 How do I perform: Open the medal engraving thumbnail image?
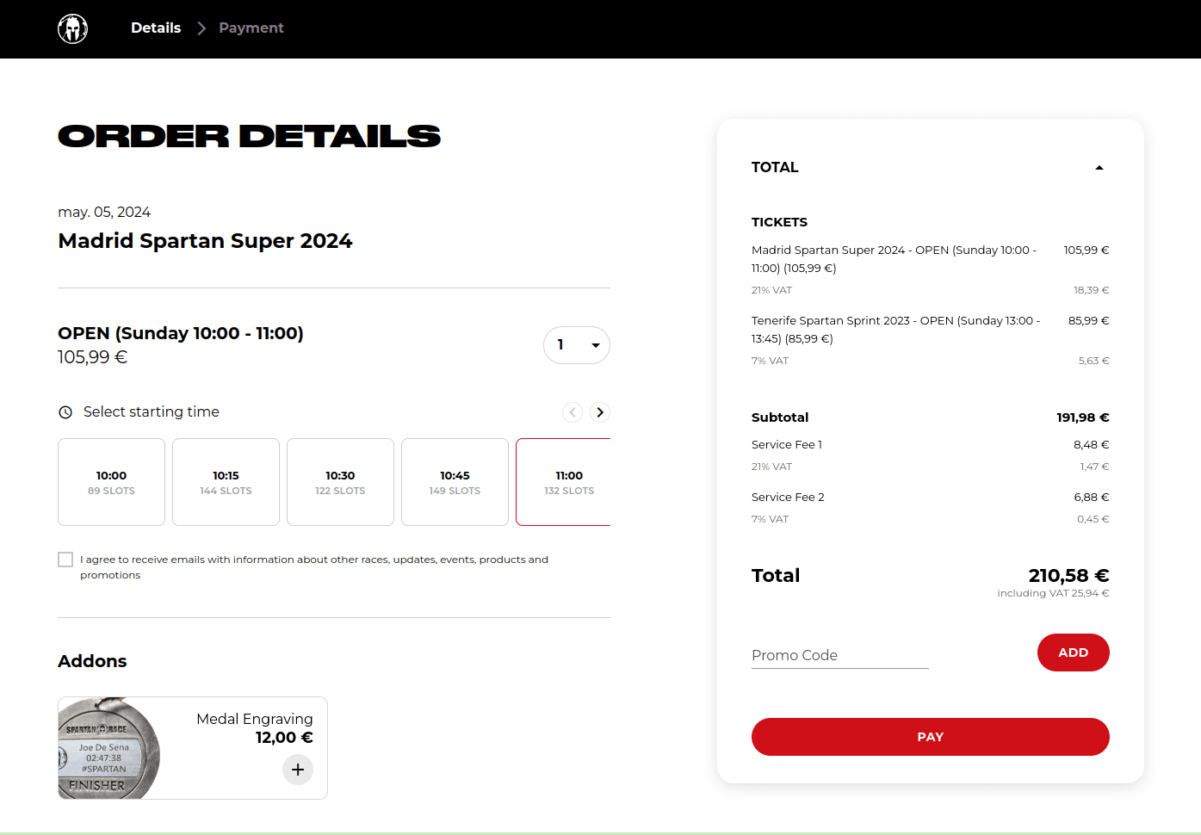[109, 748]
